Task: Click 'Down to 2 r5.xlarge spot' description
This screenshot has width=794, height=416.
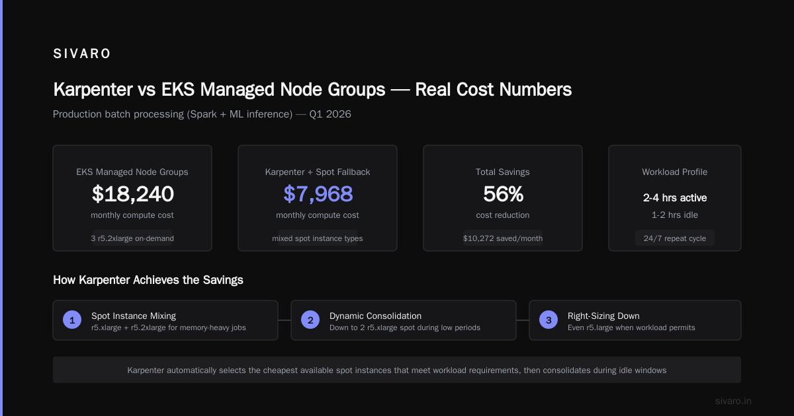Action: click(x=405, y=328)
